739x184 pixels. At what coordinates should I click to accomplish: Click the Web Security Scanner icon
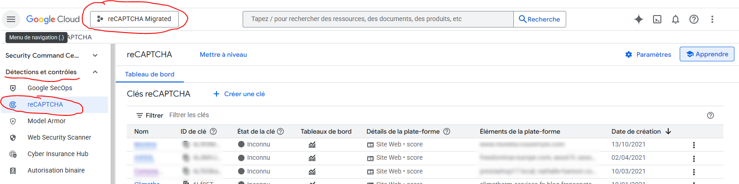click(13, 137)
